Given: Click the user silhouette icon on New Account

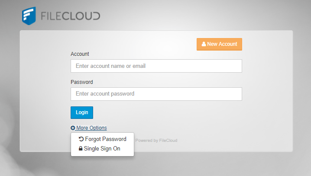Looking at the screenshot, I should (x=204, y=44).
